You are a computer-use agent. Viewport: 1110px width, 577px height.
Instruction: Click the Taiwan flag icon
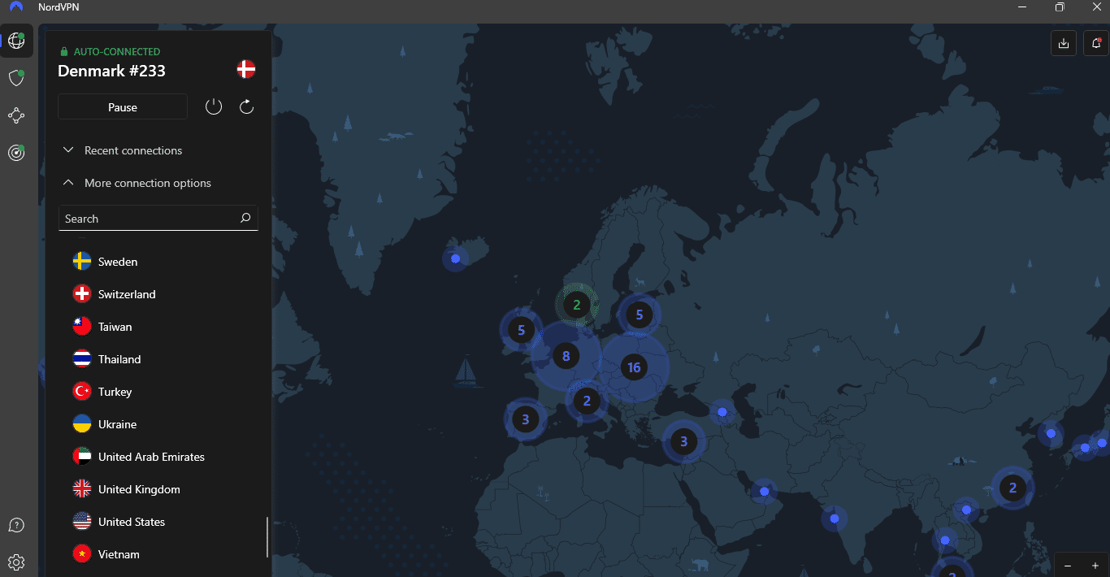pos(82,326)
